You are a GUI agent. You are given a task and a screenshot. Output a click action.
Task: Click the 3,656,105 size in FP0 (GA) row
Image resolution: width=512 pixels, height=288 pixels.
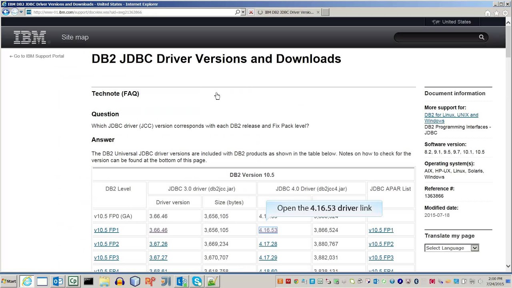216,216
